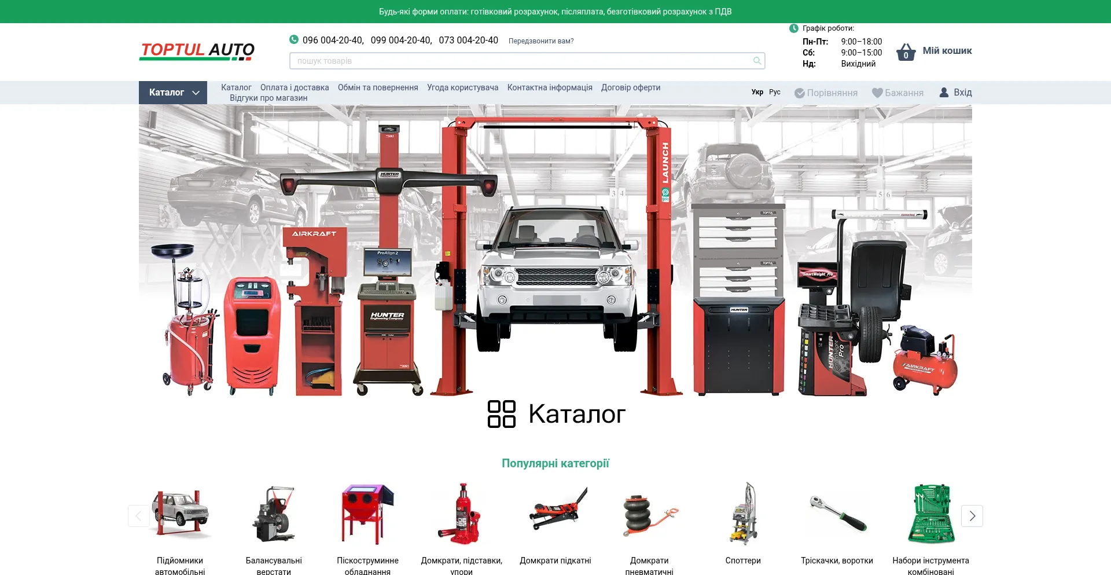Image resolution: width=1111 pixels, height=575 pixels.
Task: Open Угода користувача page
Action: click(463, 87)
